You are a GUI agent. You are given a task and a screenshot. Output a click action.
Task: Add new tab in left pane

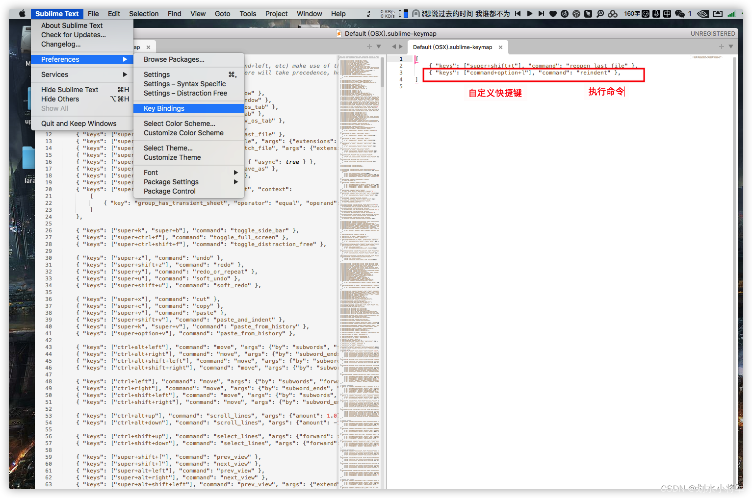(x=369, y=47)
